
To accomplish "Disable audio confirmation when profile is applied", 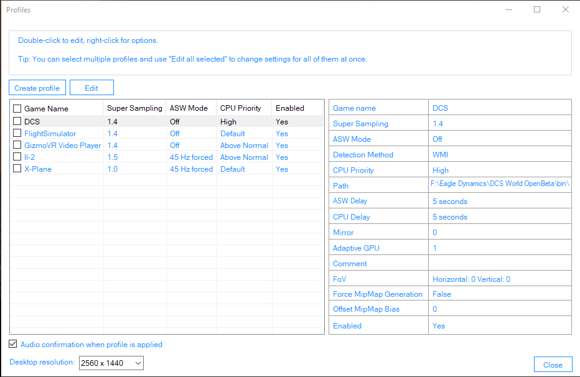I will 13,344.
